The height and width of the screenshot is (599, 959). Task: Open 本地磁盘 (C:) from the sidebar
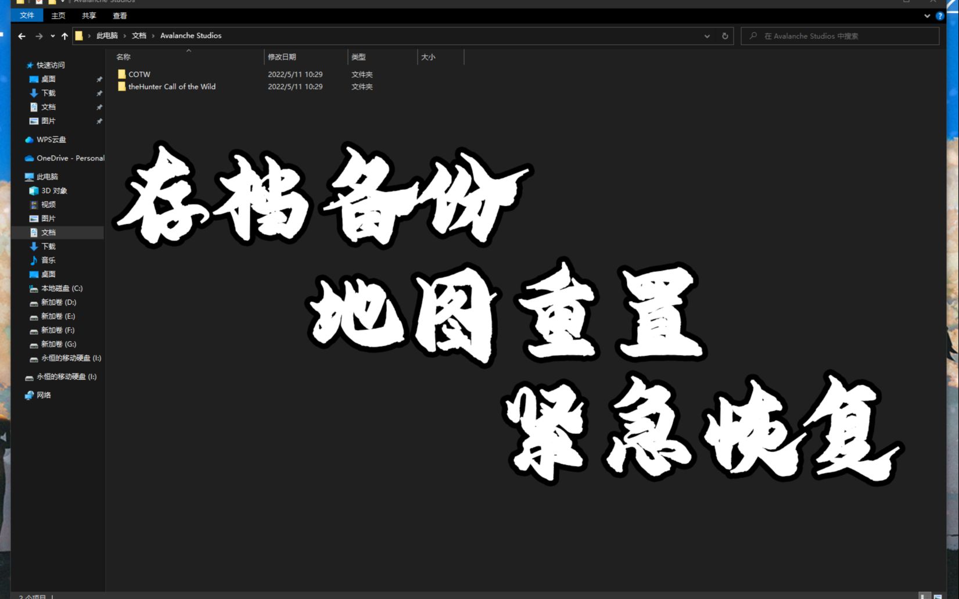click(x=59, y=288)
